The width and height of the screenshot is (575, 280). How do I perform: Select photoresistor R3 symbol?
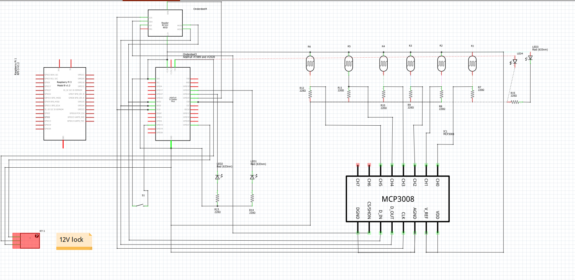(x=410, y=63)
